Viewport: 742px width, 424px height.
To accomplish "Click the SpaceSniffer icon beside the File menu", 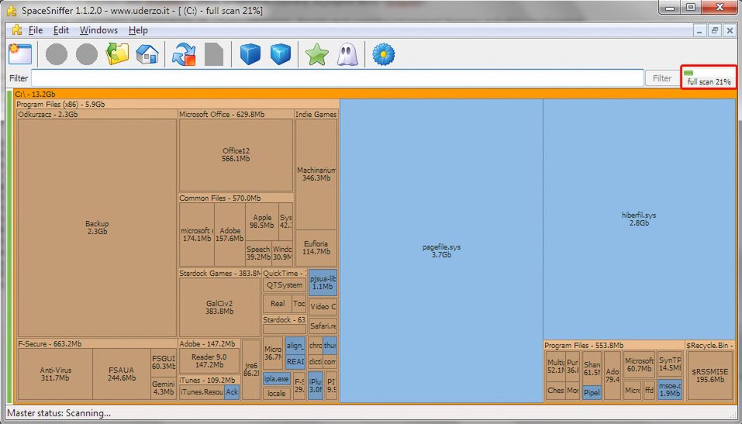I will pos(17,29).
